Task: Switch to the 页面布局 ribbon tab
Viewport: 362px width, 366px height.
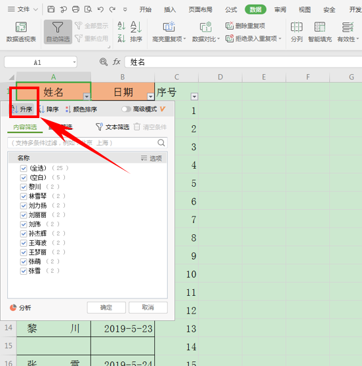Action: 200,10
